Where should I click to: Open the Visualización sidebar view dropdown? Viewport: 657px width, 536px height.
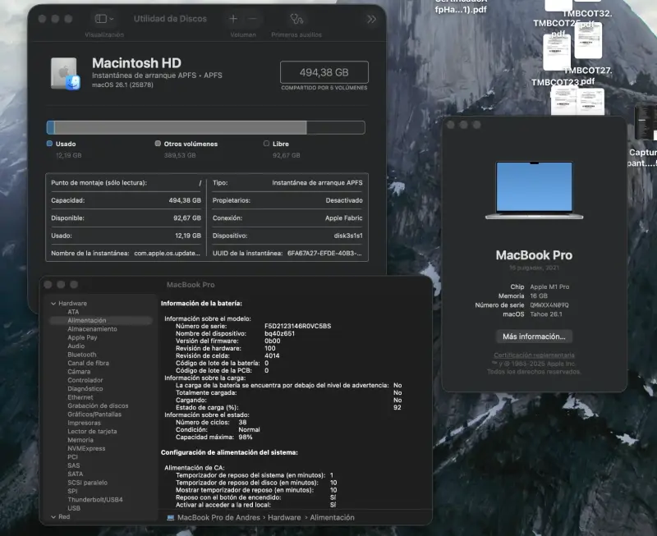point(104,19)
